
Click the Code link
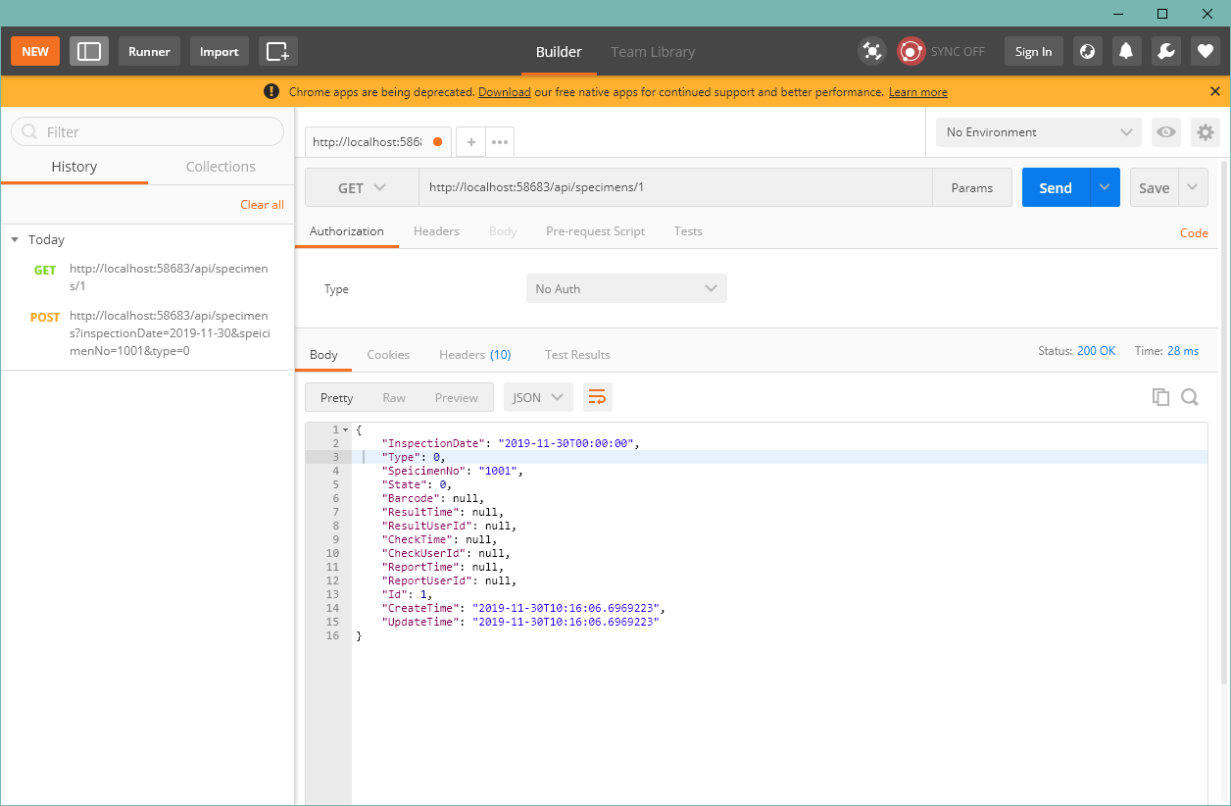(x=1194, y=233)
